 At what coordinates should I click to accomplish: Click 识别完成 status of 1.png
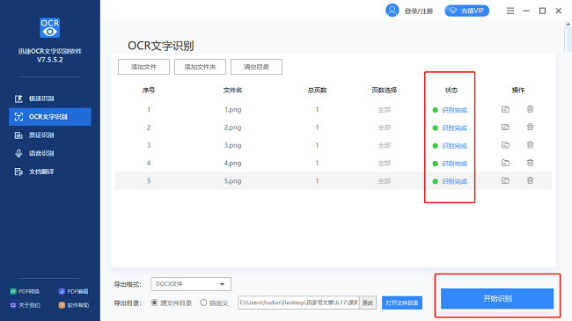click(x=454, y=110)
